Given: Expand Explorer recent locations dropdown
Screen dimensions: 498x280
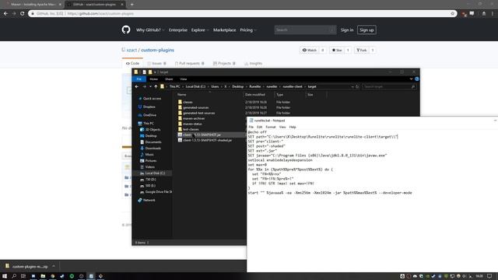Looking at the screenshot, I should point(150,86).
